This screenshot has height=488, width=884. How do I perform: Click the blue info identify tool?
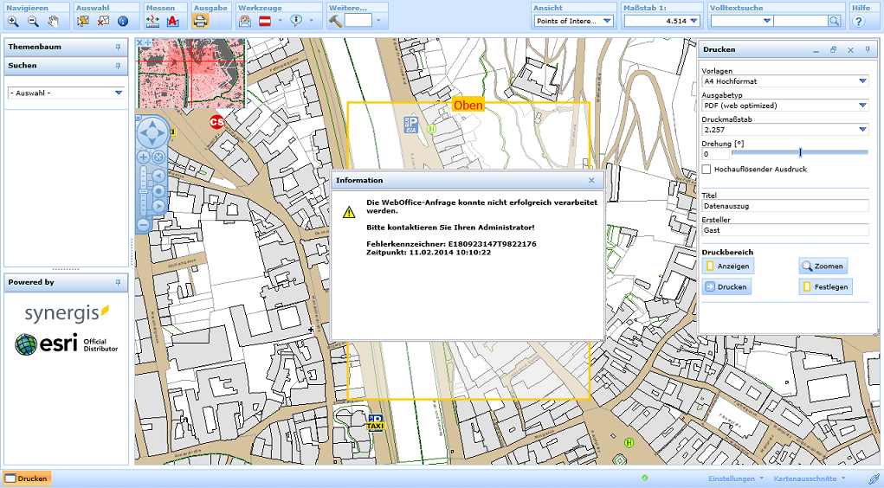tap(122, 21)
